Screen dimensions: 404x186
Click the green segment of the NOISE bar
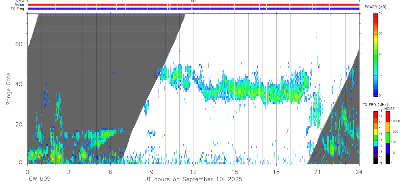coord(388,137)
